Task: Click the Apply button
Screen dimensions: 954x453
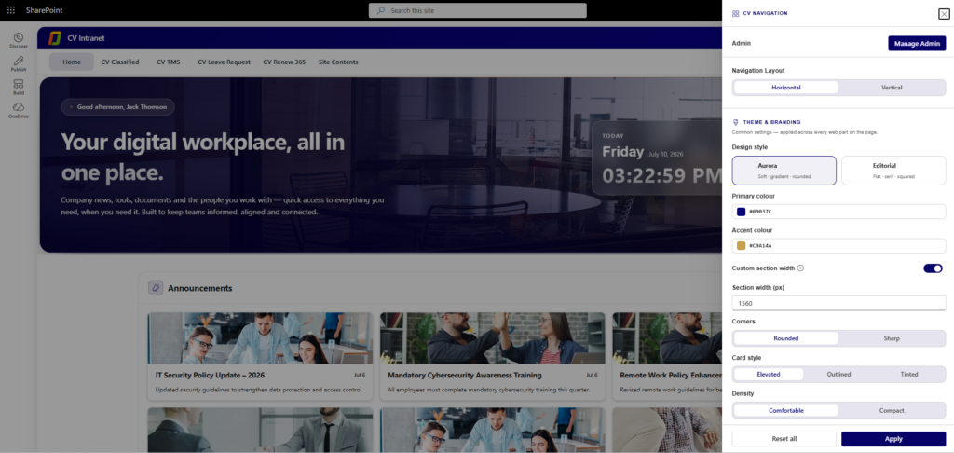Action: (x=893, y=439)
